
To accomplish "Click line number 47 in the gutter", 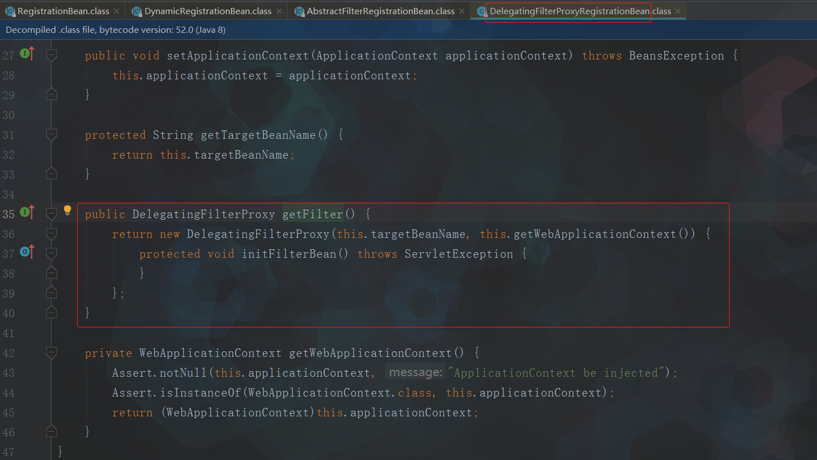I will [x=9, y=452].
